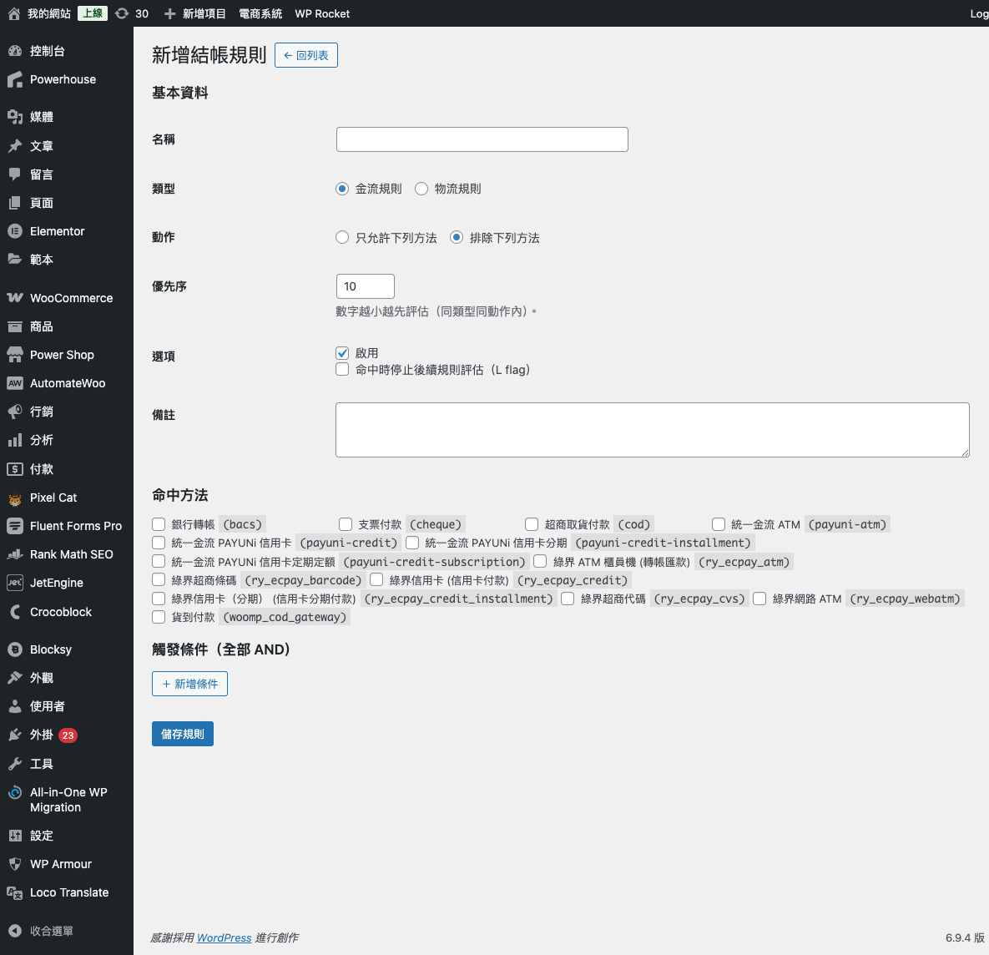The height and width of the screenshot is (955, 989).
Task: Click the 留言 comments bubble icon
Action: tap(15, 174)
